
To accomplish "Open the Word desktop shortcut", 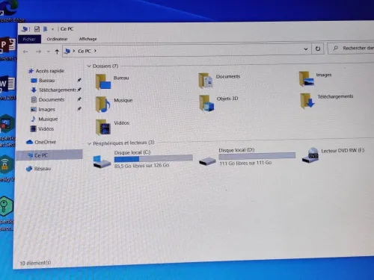I will (7, 84).
